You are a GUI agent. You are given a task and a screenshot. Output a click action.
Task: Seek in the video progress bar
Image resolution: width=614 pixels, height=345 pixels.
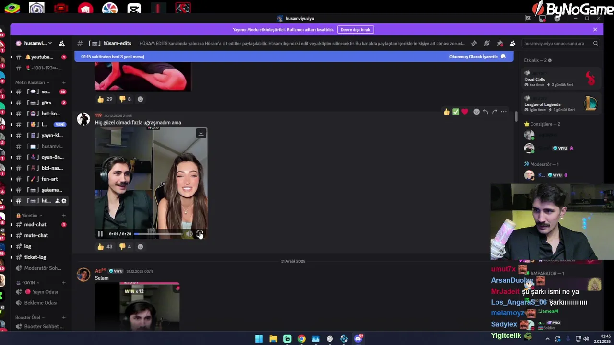158,234
